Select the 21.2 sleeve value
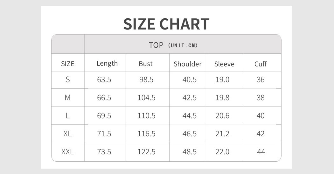 pyautogui.click(x=222, y=134)
